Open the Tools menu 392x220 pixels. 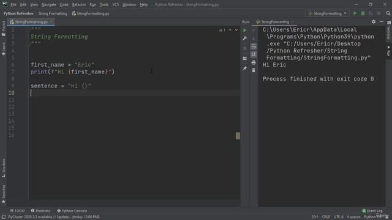[104, 4]
